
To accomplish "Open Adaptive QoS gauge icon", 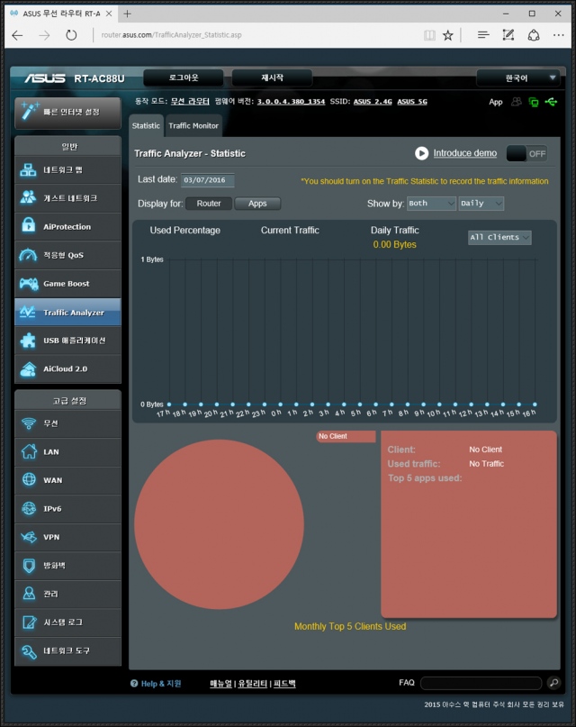I will [x=28, y=255].
